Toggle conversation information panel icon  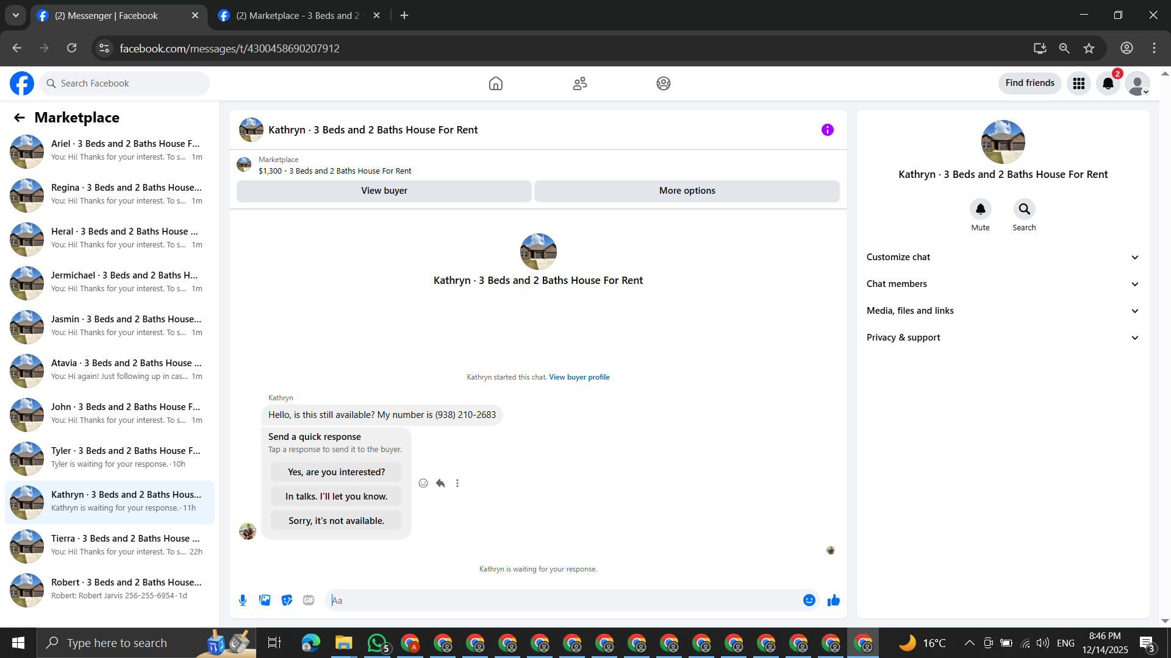[827, 130]
